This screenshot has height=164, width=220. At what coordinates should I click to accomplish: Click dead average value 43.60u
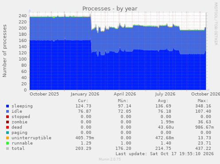tap(166, 127)
